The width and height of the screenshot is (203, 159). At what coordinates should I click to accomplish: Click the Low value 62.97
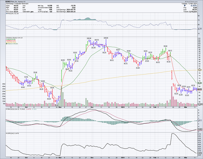click(16, 10)
